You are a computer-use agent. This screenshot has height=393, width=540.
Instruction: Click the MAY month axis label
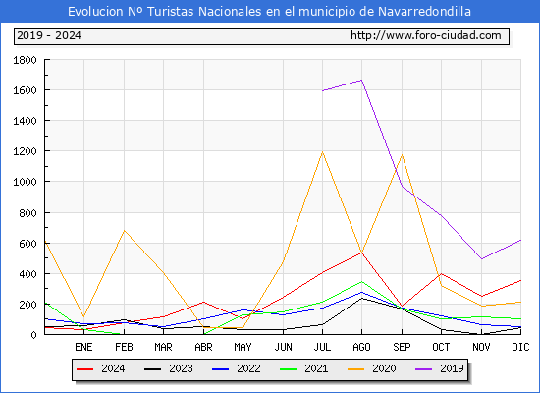243,347
